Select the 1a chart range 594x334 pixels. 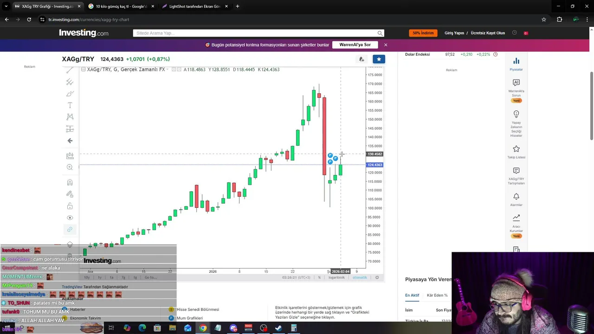coord(111,277)
